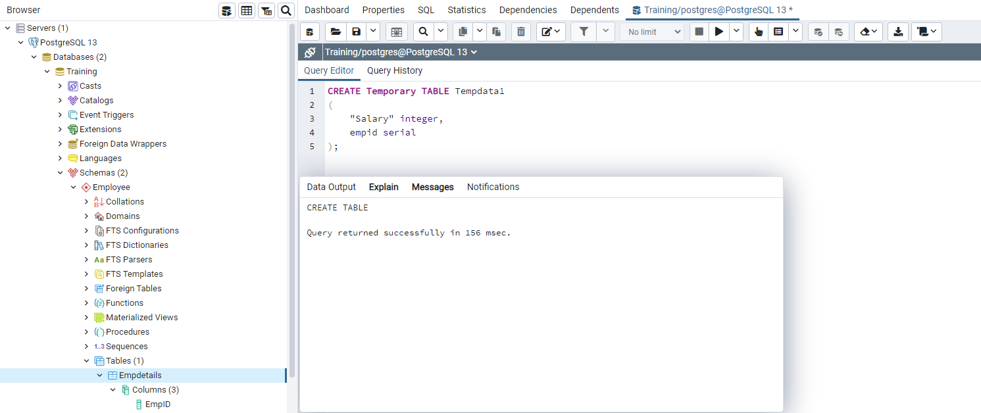This screenshot has height=413, width=981.
Task: Open the Search Objects icon in Browser panel
Action: tap(286, 11)
